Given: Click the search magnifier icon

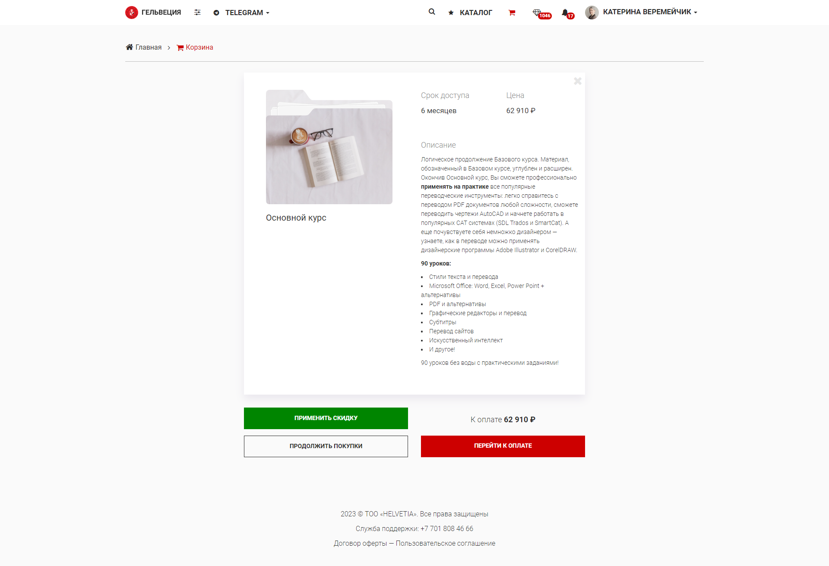Looking at the screenshot, I should pyautogui.click(x=432, y=12).
